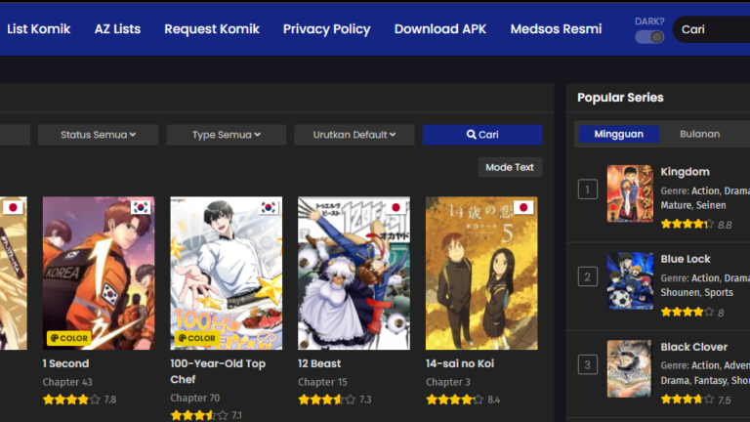The image size is (750, 422).
Task: Click the COLOR badge on 1 Second cover
Action: pyautogui.click(x=69, y=338)
